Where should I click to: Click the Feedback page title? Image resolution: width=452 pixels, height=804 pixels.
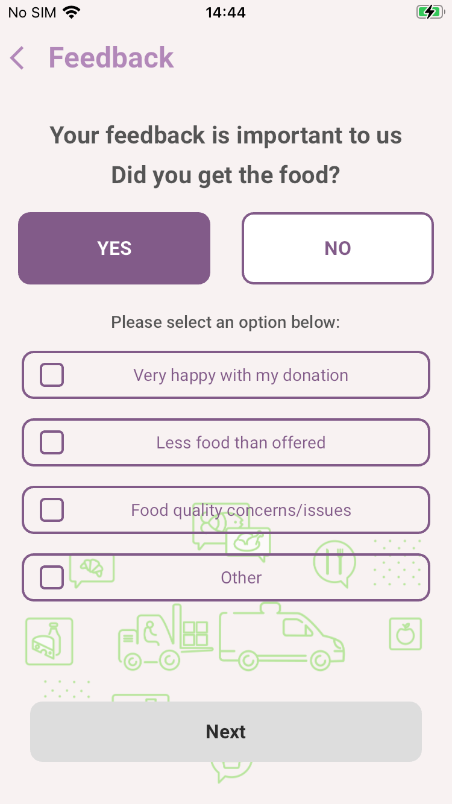pyautogui.click(x=111, y=58)
